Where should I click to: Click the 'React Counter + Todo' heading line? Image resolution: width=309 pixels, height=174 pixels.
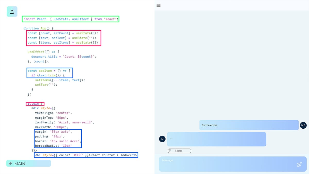click(86, 155)
